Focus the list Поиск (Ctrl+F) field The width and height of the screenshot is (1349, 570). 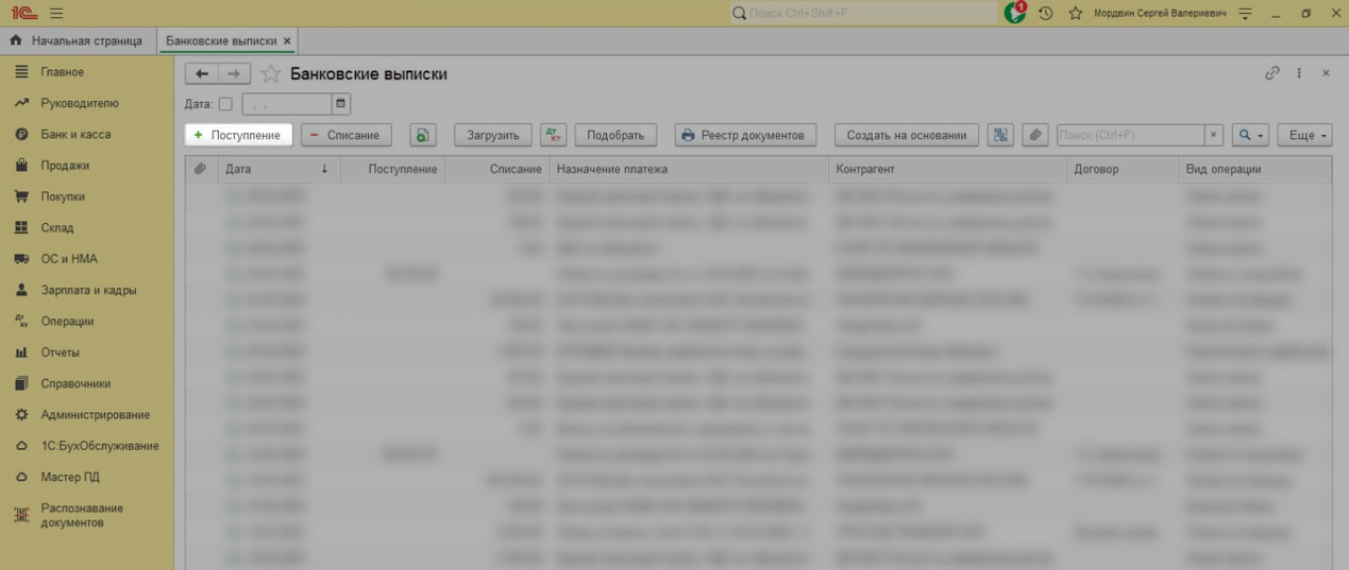click(1131, 135)
